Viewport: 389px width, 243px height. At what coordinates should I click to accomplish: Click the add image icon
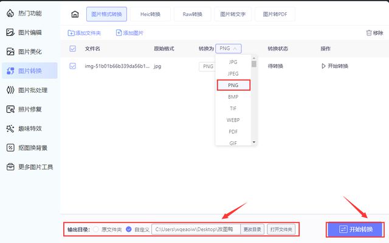(119, 32)
